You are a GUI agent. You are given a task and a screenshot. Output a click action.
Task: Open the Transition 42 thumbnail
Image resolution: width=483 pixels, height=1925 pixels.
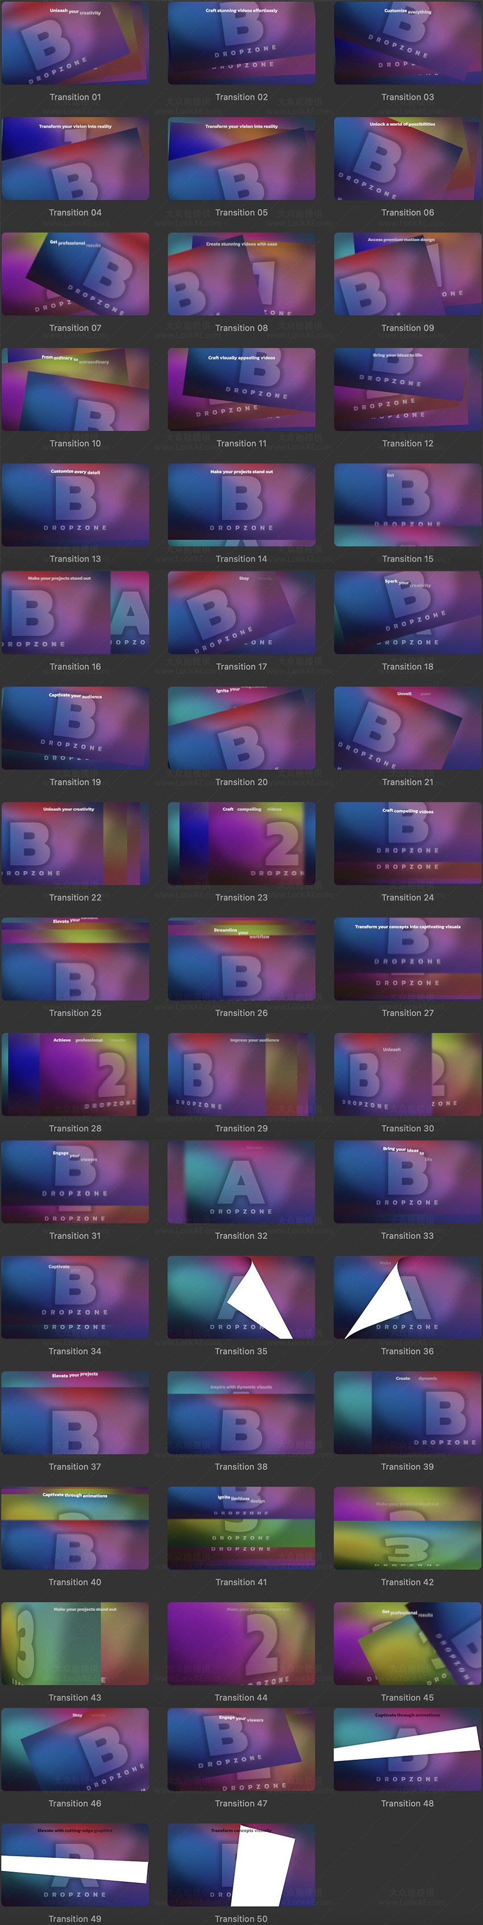point(407,1528)
